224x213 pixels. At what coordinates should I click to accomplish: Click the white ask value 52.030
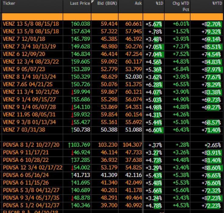(134, 77)
